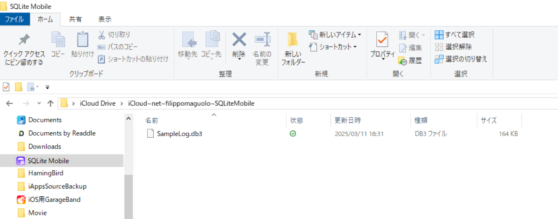This screenshot has height=219, width=558.
Task: Click quick access new folder icon
Action: click(19, 86)
